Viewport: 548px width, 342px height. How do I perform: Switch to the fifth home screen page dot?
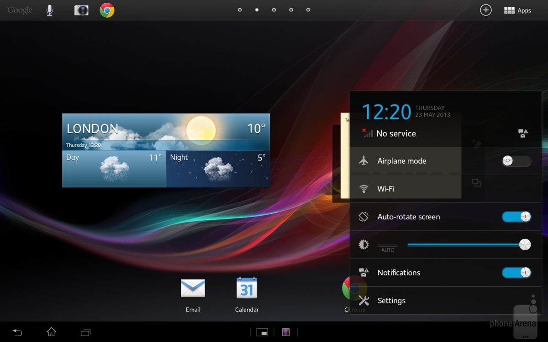[308, 10]
